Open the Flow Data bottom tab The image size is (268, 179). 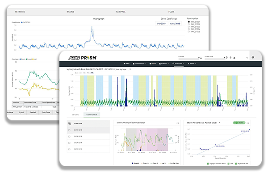[46, 112]
